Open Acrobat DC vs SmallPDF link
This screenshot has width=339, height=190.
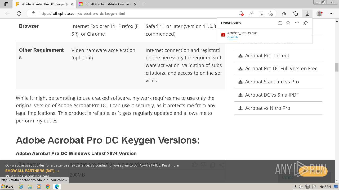tap(272, 95)
